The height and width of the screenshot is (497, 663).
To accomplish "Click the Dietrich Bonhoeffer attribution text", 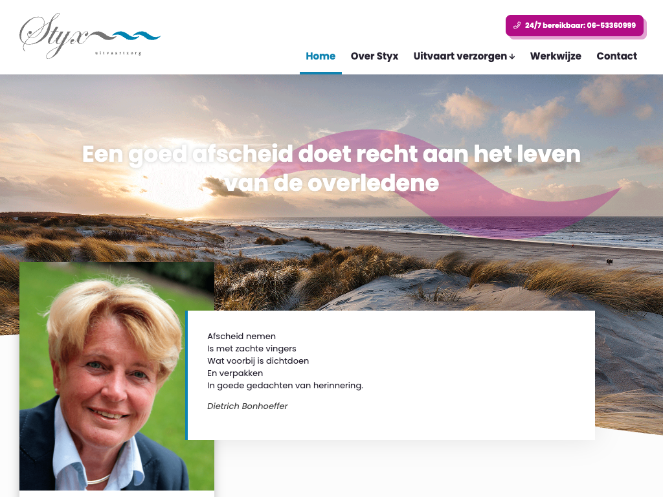I will (247, 406).
